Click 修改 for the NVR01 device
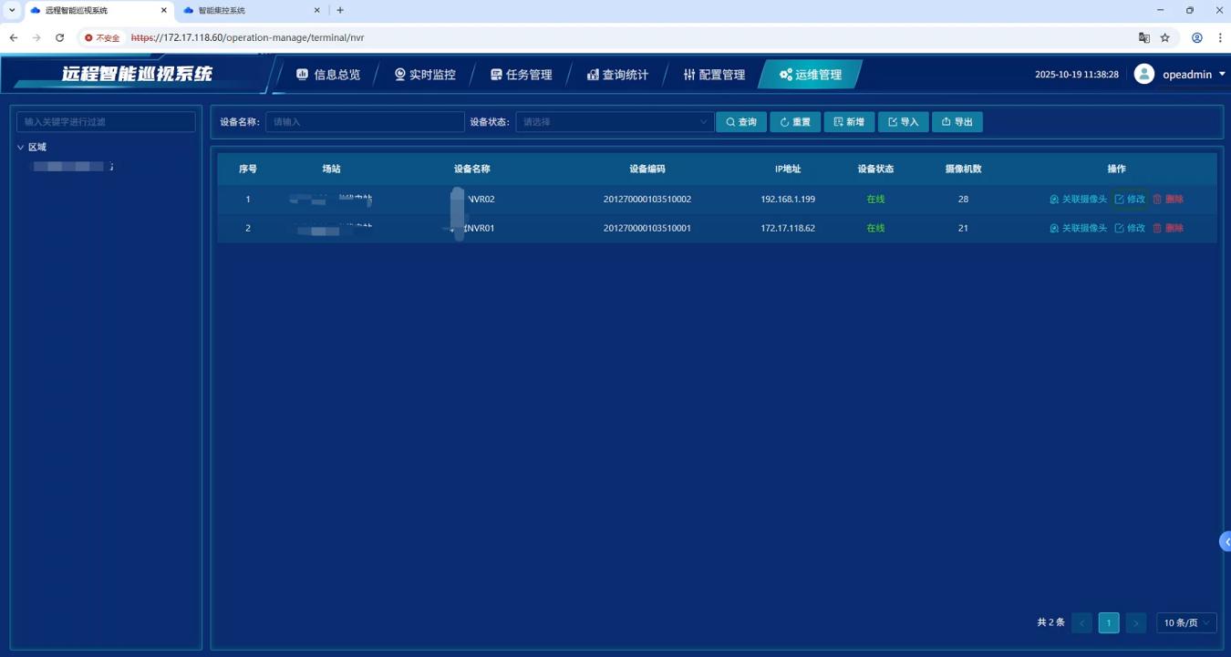Image resolution: width=1231 pixels, height=657 pixels. 1130,229
